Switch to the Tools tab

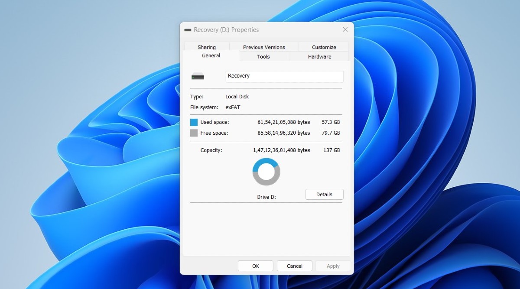pos(263,56)
